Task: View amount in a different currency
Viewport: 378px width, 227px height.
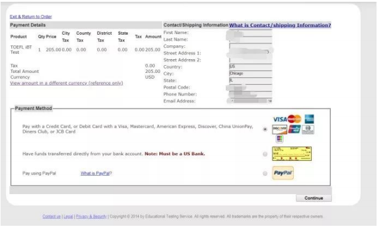Action: click(x=66, y=83)
